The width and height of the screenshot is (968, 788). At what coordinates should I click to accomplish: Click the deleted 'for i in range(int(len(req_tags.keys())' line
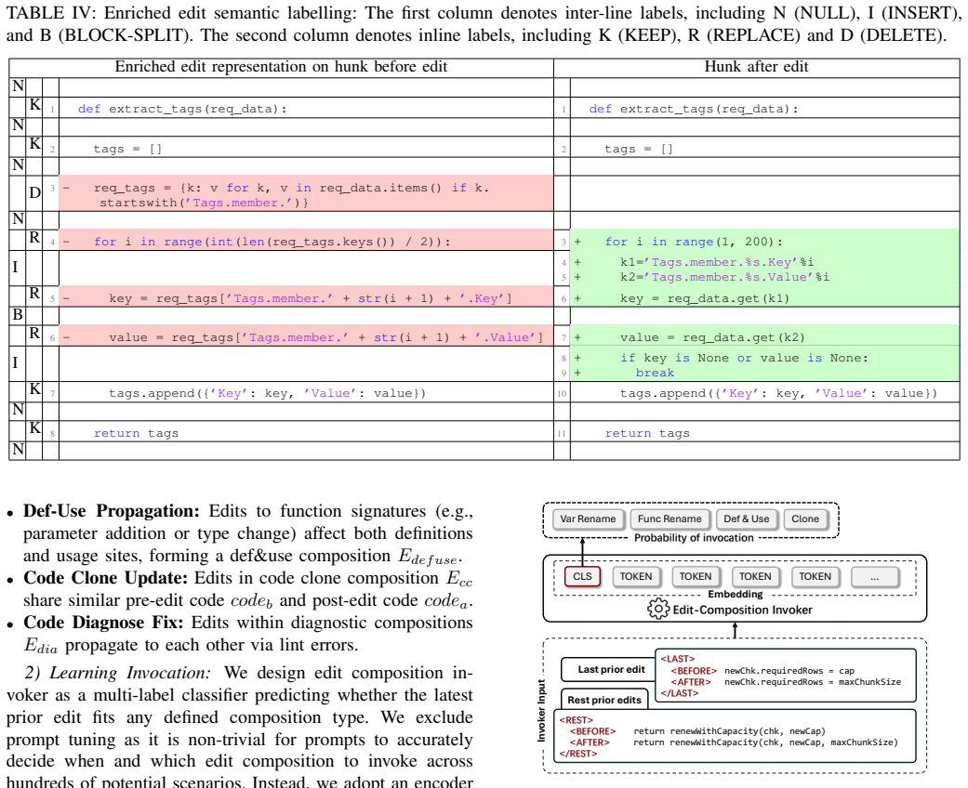click(306, 242)
